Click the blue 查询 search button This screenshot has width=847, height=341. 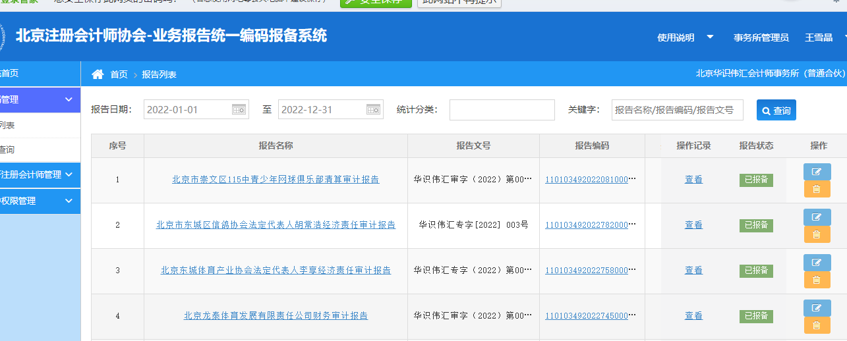coord(776,111)
